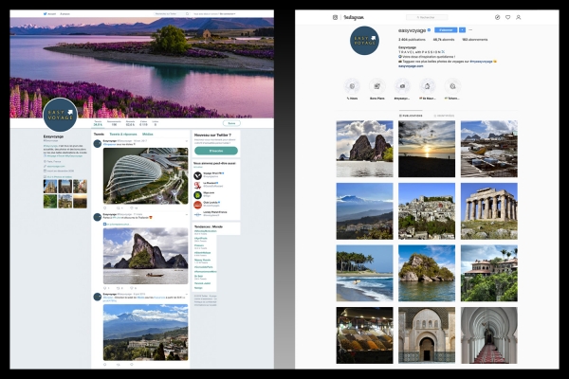Click the Twitter Suivre button

[230, 123]
